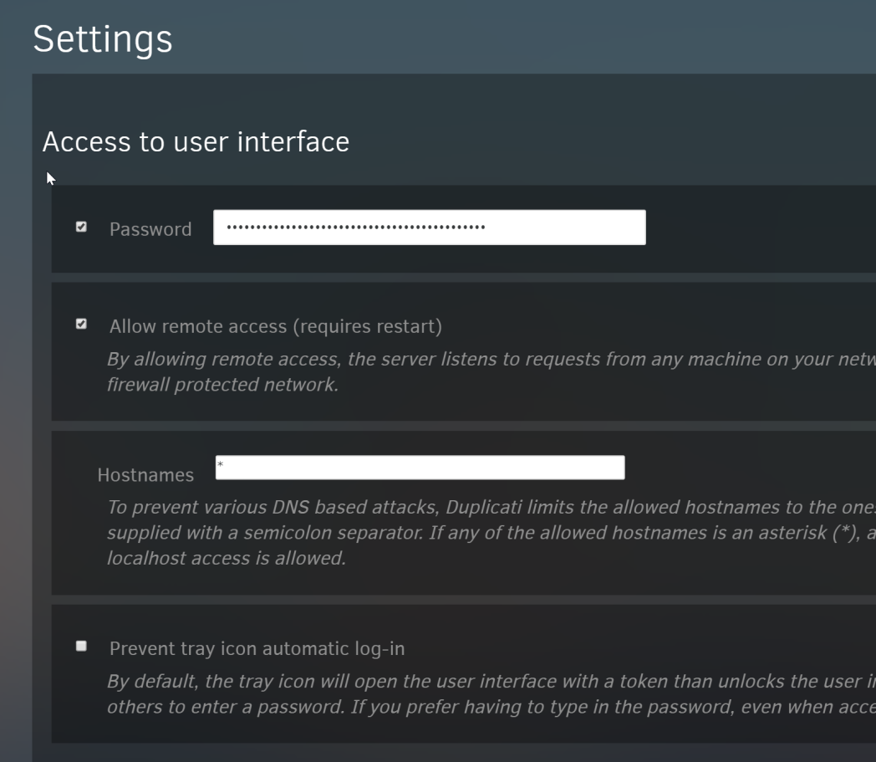Click the remote access description text
Viewport: 876px width, 762px height.
(x=418, y=359)
